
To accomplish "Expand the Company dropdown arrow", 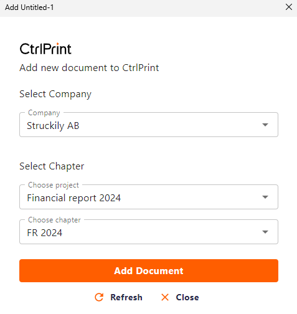I will pos(265,125).
